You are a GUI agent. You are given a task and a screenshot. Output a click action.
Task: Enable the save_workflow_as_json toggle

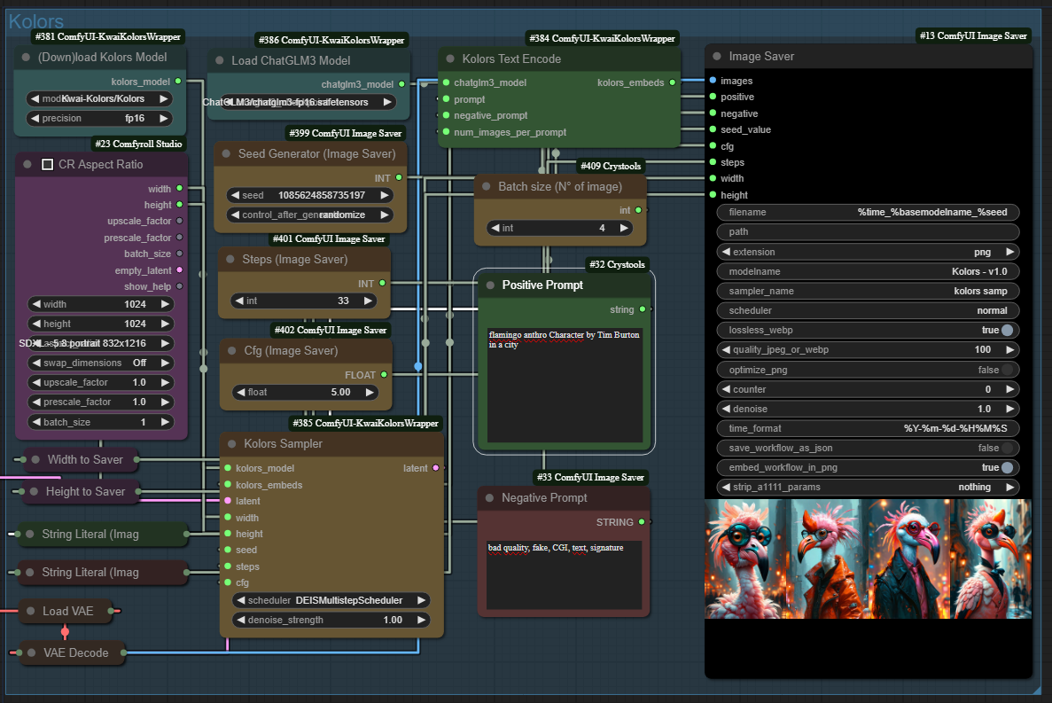1007,448
